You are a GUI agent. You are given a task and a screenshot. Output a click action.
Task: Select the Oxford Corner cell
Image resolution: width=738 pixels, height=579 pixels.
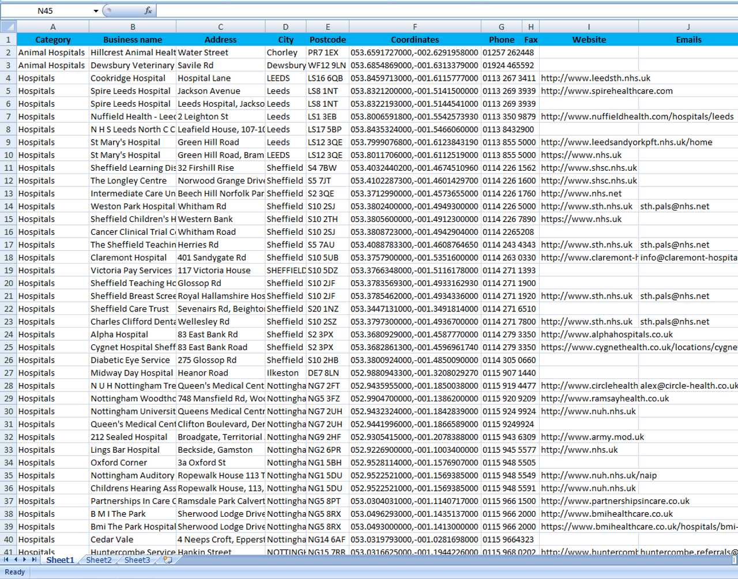pos(133,463)
